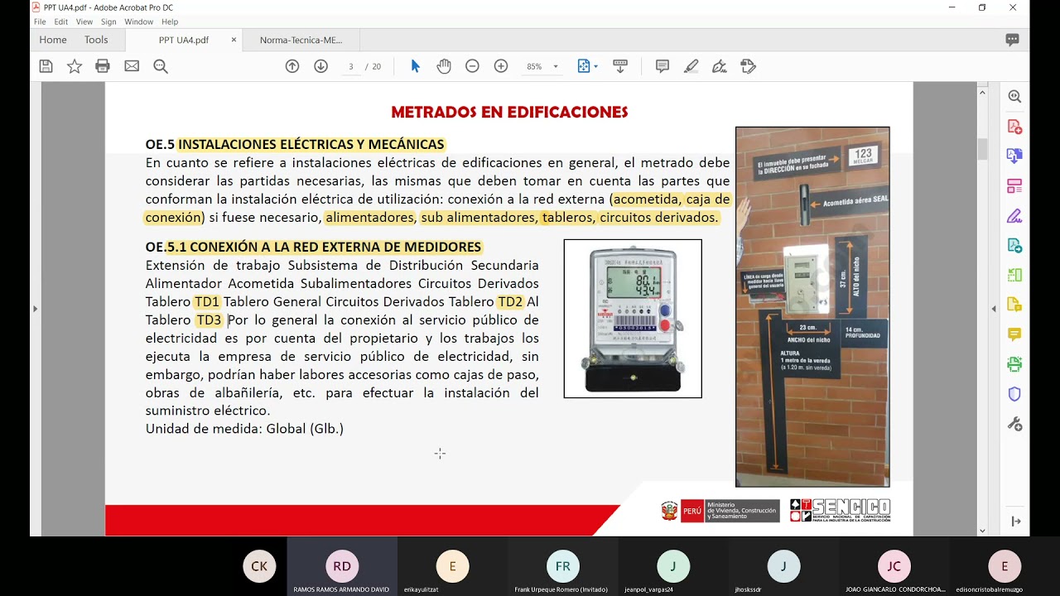Close the PPT UA4.pdf tab
This screenshot has height=596, width=1060.
[234, 40]
